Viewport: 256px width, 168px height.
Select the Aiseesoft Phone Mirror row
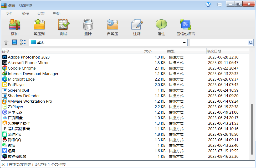(125, 63)
